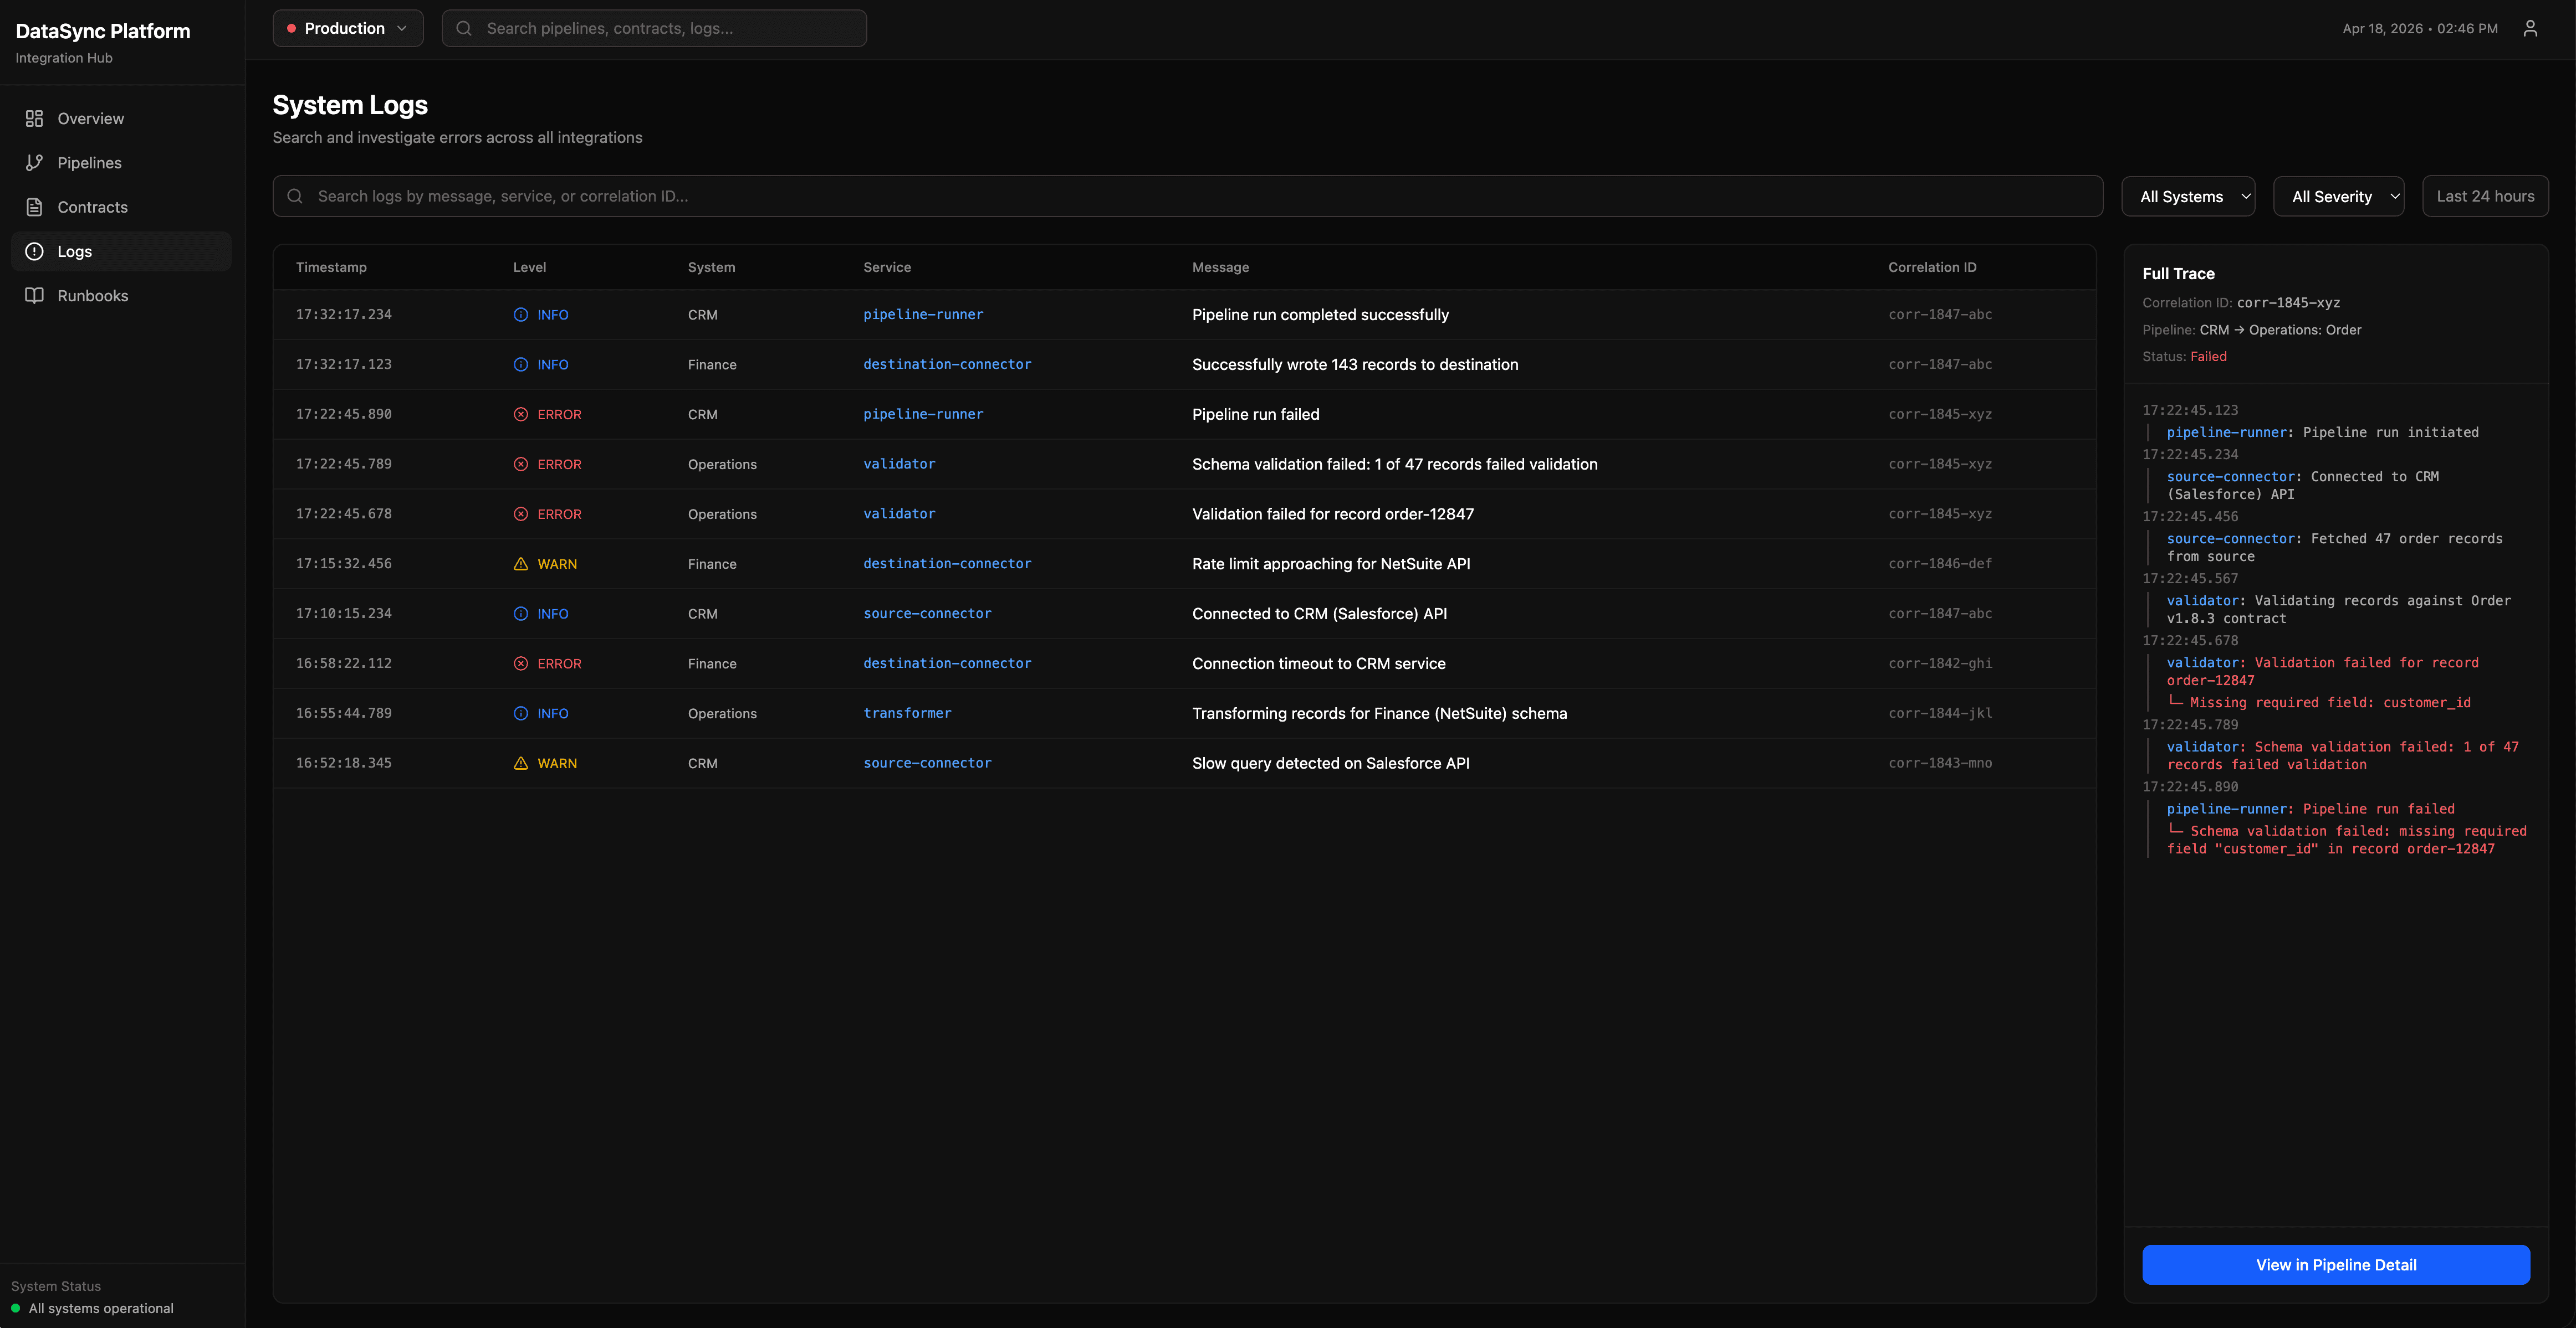Select message 'Pipeline run completed successfully'

[x=1320, y=315]
